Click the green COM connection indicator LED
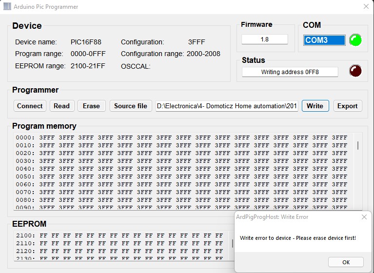This screenshot has height=273, width=374. 355,40
